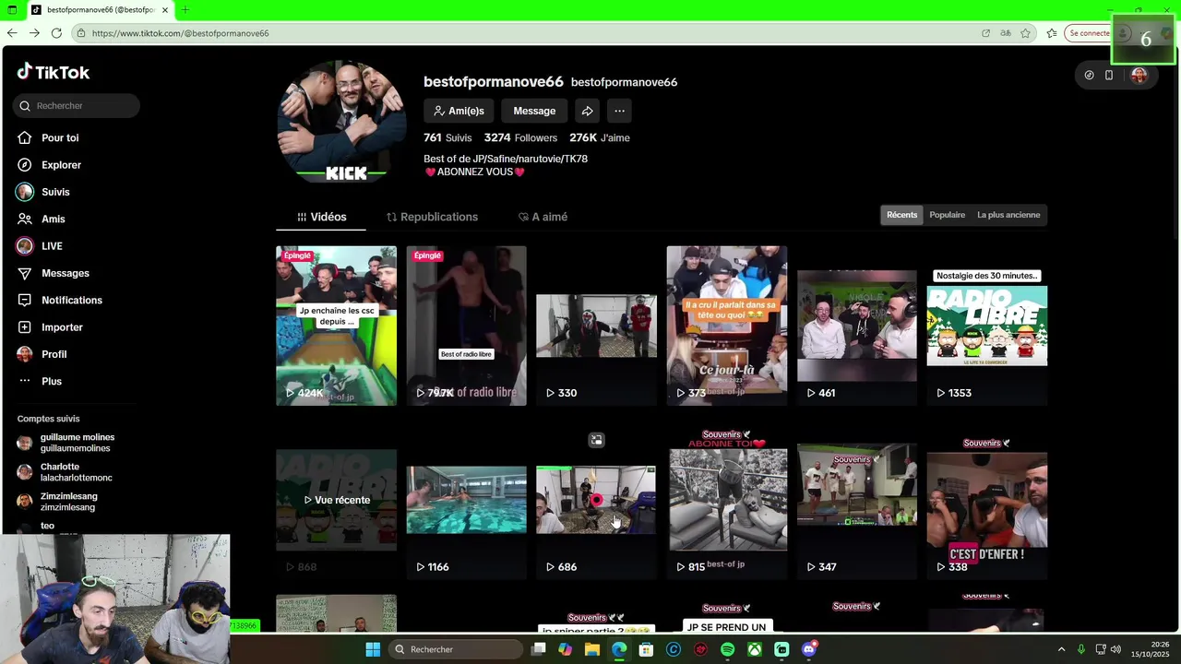Screen dimensions: 1181x664
Task: Open the Importer upload page
Action: click(x=62, y=327)
